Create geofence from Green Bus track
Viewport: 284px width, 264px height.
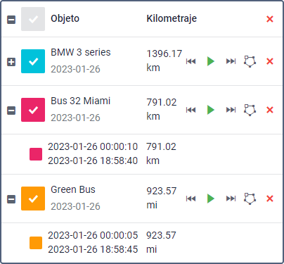[x=250, y=199]
